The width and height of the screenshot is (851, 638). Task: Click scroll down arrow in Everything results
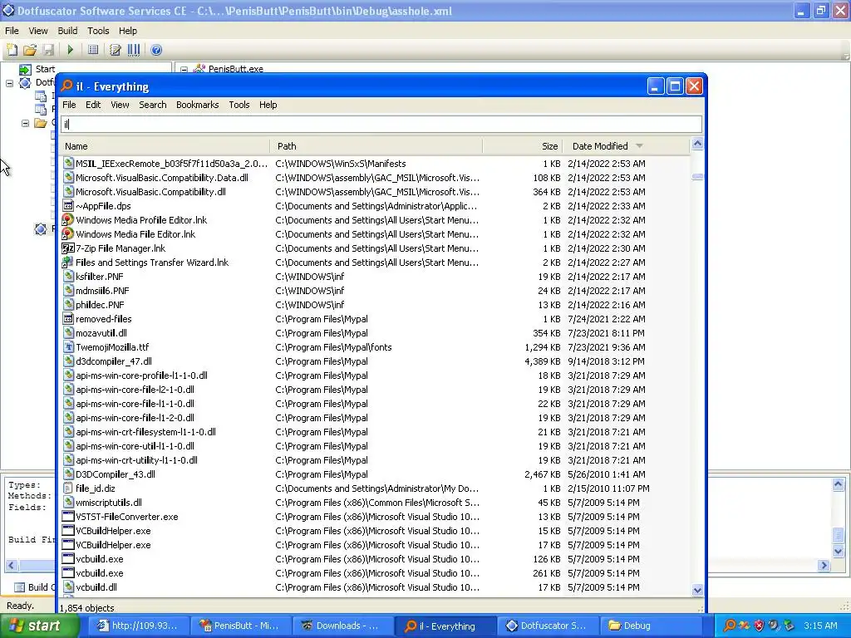point(697,590)
